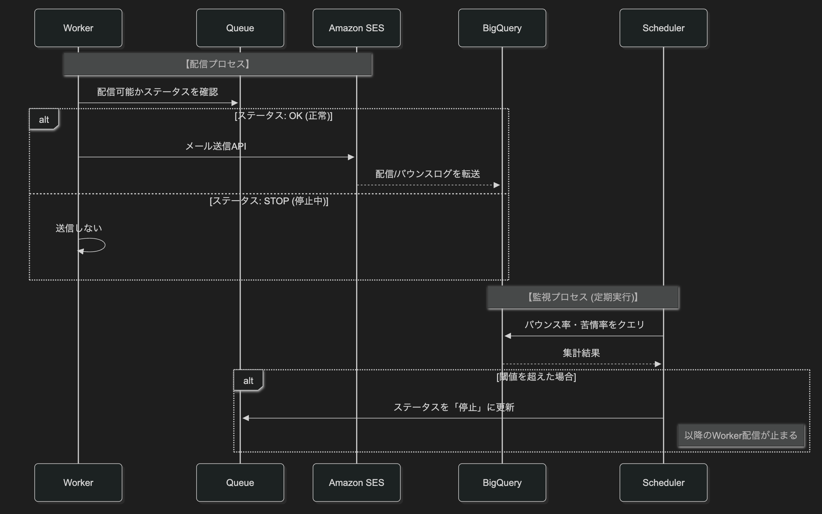Click the bottom Worker participant box
The image size is (822, 514).
click(78, 482)
